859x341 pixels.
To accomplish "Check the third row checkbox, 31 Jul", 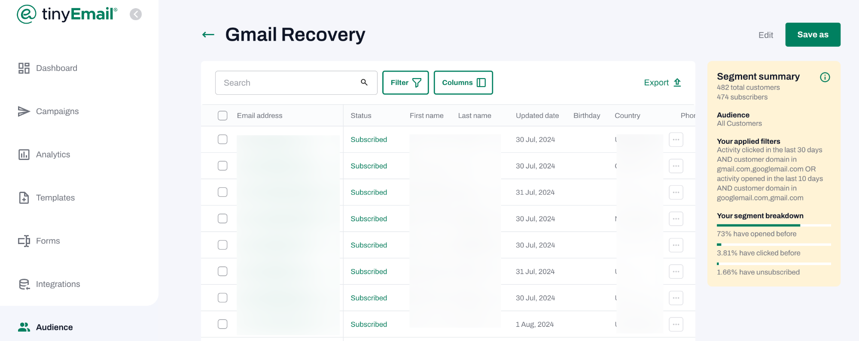I will 222,192.
